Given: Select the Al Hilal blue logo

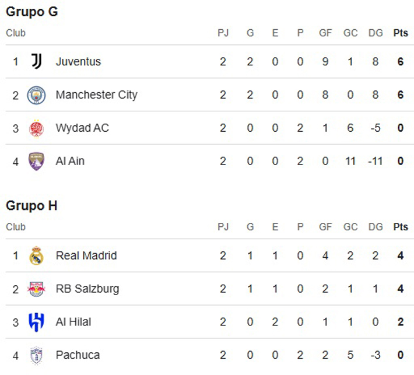Looking at the screenshot, I should pos(36,322).
